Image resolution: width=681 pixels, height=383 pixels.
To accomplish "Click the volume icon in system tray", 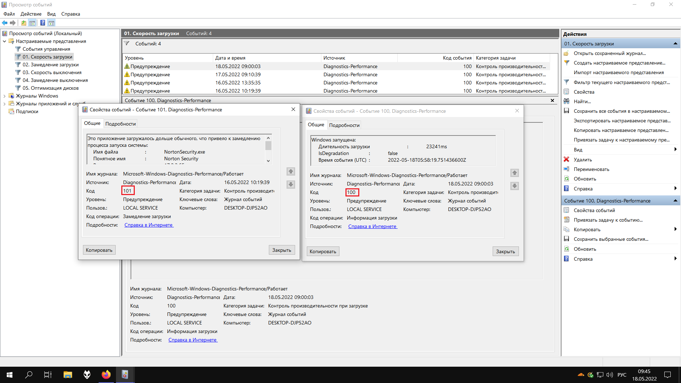I will [x=609, y=374].
